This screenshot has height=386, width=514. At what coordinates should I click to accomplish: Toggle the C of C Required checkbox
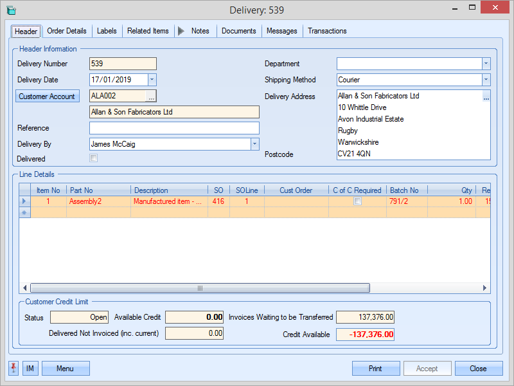tap(358, 201)
